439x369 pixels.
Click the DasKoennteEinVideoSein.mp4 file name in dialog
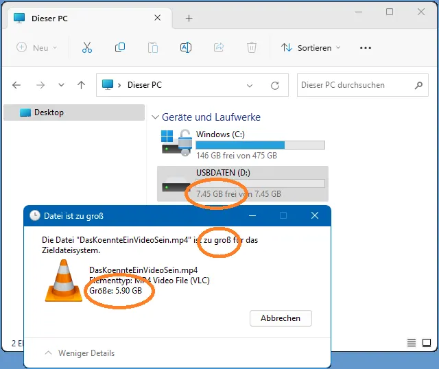[x=143, y=270]
